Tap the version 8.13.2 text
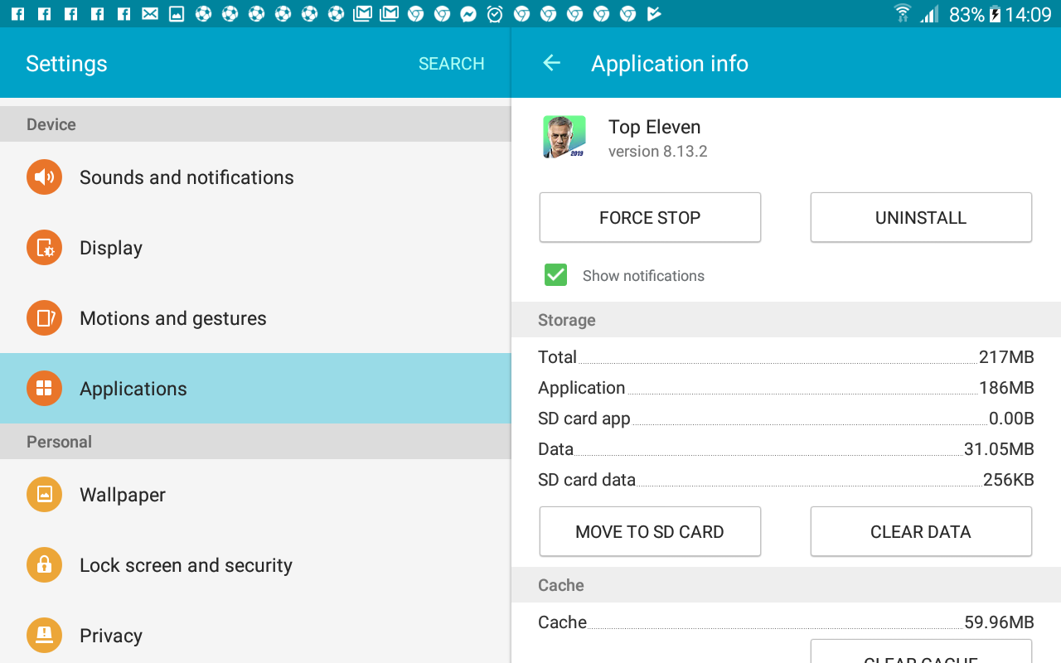Image resolution: width=1061 pixels, height=663 pixels. tap(657, 152)
